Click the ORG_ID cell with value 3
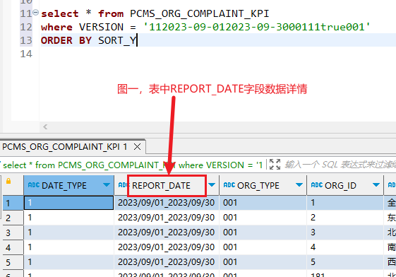396x277 pixels. 345,232
